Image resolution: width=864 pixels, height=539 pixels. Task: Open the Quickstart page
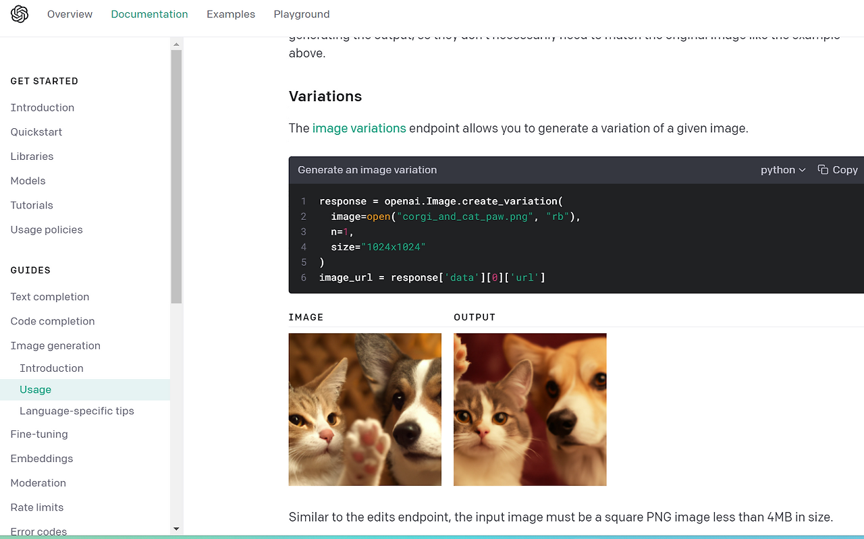36,132
